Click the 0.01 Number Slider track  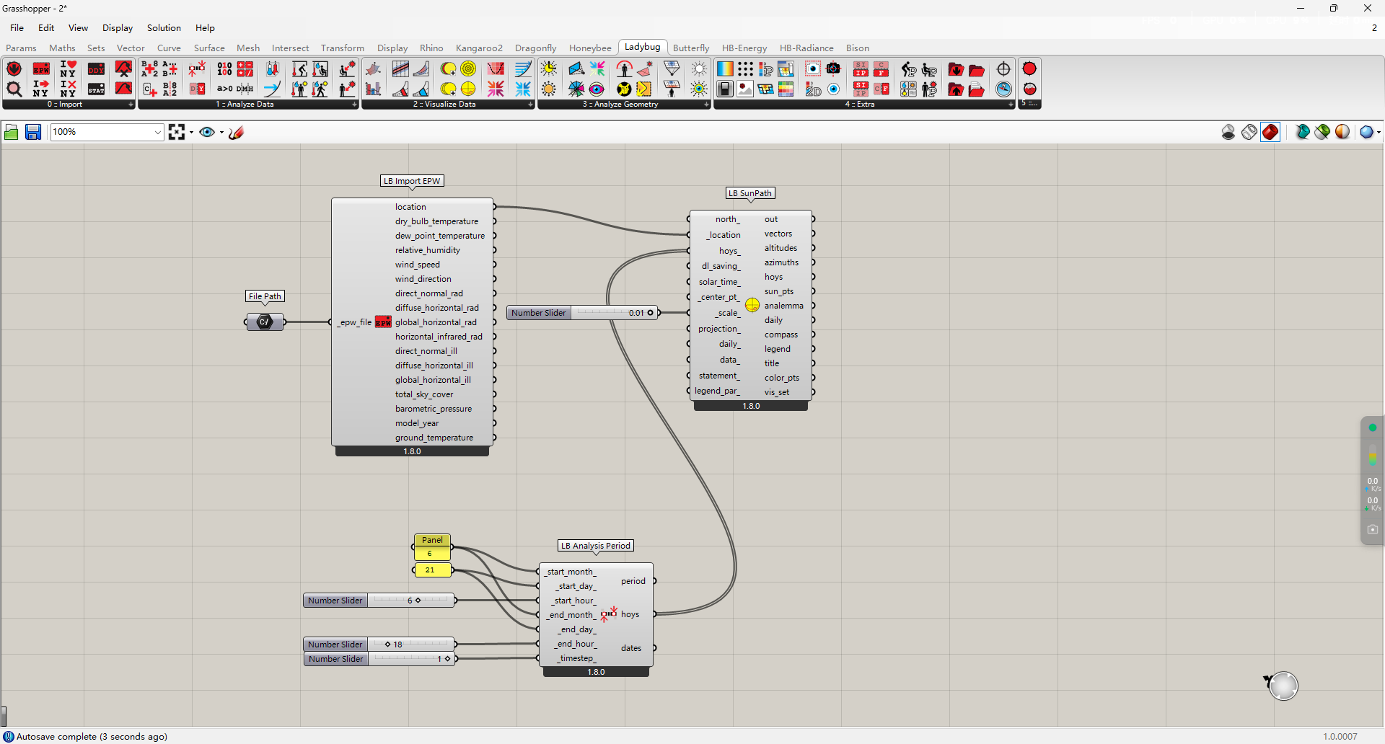tap(614, 313)
